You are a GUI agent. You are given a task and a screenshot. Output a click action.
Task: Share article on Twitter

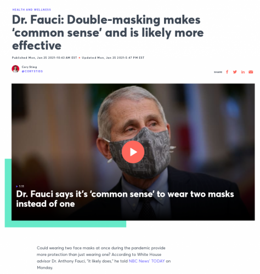coord(235,72)
